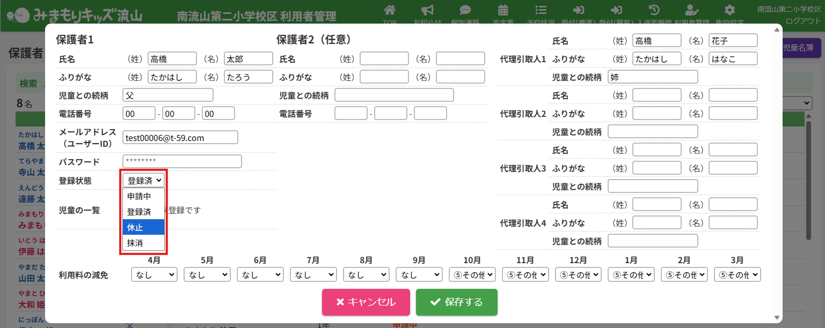Open 予約状況 list icon
This screenshot has width=825, height=328.
(x=541, y=11)
